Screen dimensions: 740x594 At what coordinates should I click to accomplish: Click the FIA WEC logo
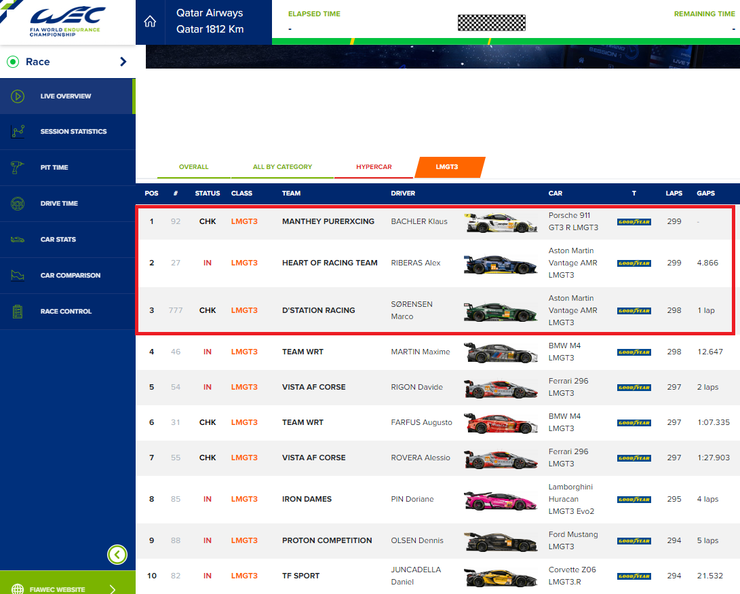click(x=67, y=22)
